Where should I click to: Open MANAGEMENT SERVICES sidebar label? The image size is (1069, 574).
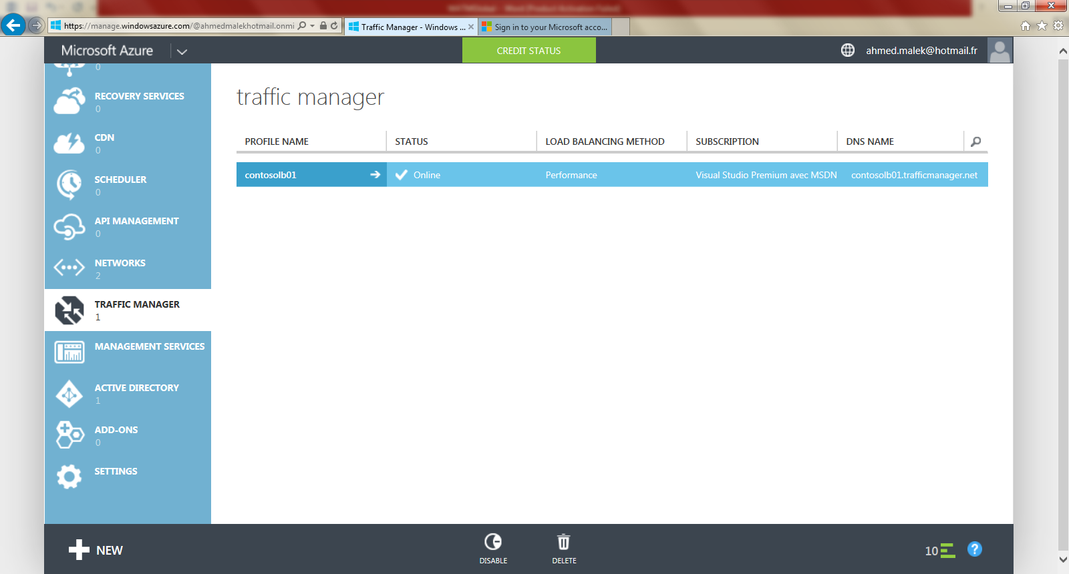coord(150,346)
